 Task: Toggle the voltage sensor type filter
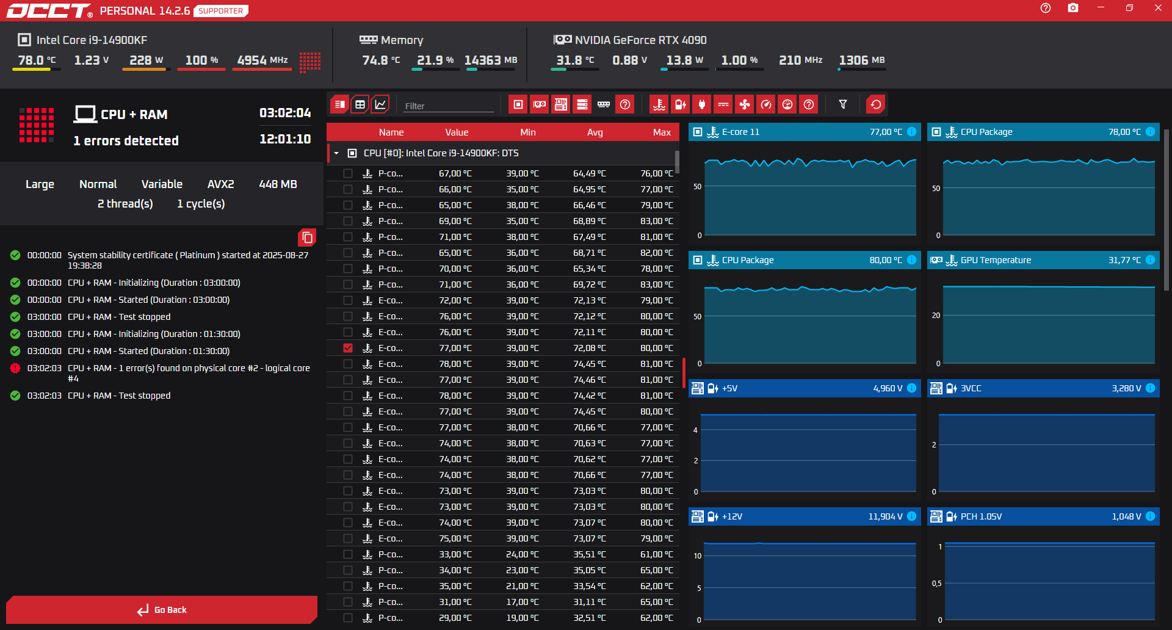[x=681, y=104]
